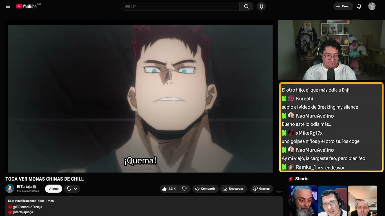
Task: Open the El Tartaja channel name link
Action: [x=24, y=187]
